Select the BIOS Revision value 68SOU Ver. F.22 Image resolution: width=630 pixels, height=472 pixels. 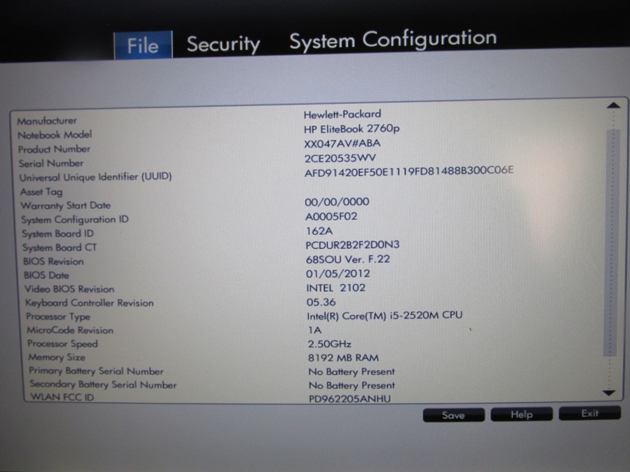tap(348, 259)
